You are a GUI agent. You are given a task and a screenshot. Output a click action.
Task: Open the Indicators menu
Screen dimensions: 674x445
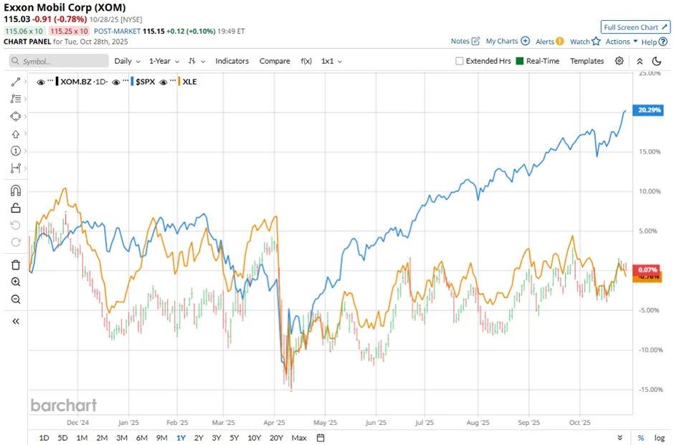tap(232, 61)
